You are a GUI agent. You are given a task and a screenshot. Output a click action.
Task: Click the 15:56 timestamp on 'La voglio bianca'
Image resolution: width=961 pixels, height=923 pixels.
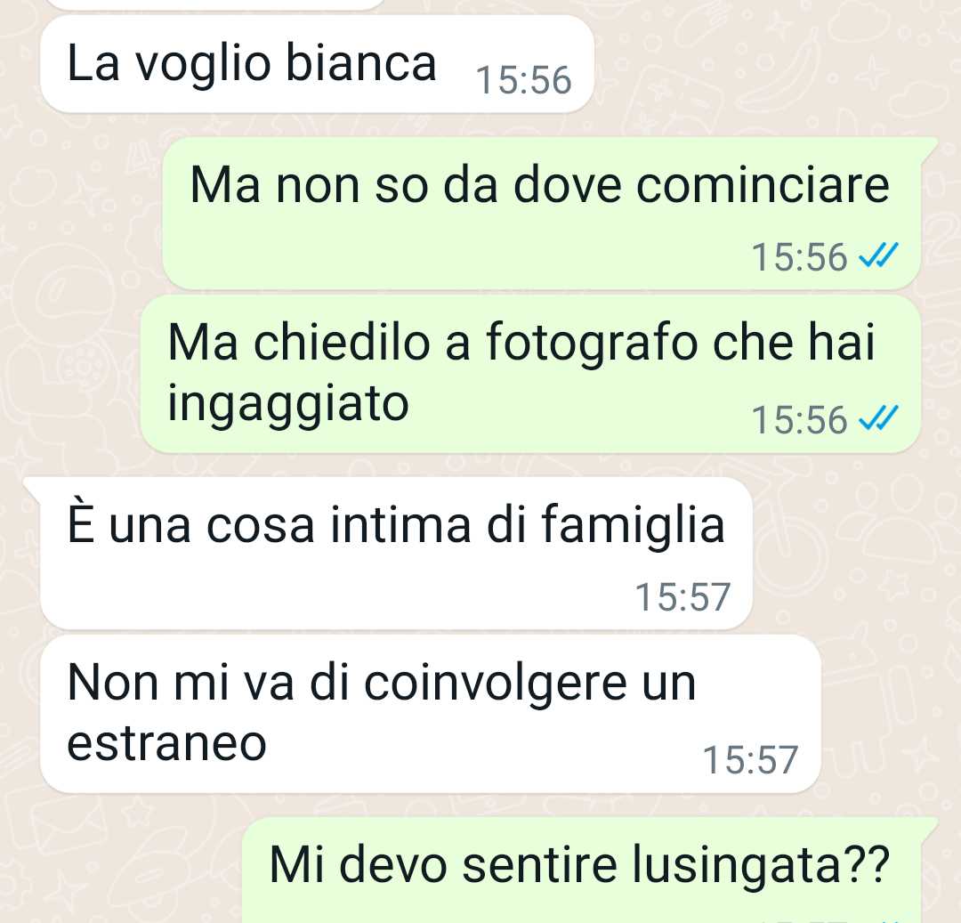523,80
